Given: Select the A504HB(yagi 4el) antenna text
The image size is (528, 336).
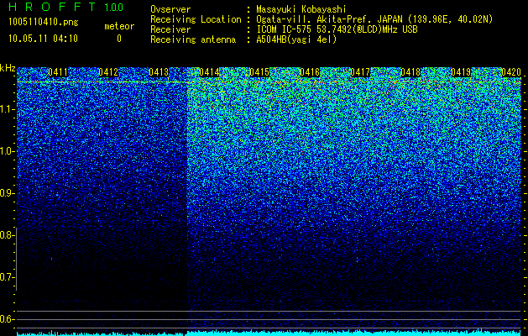Looking at the screenshot, I should click(296, 39).
